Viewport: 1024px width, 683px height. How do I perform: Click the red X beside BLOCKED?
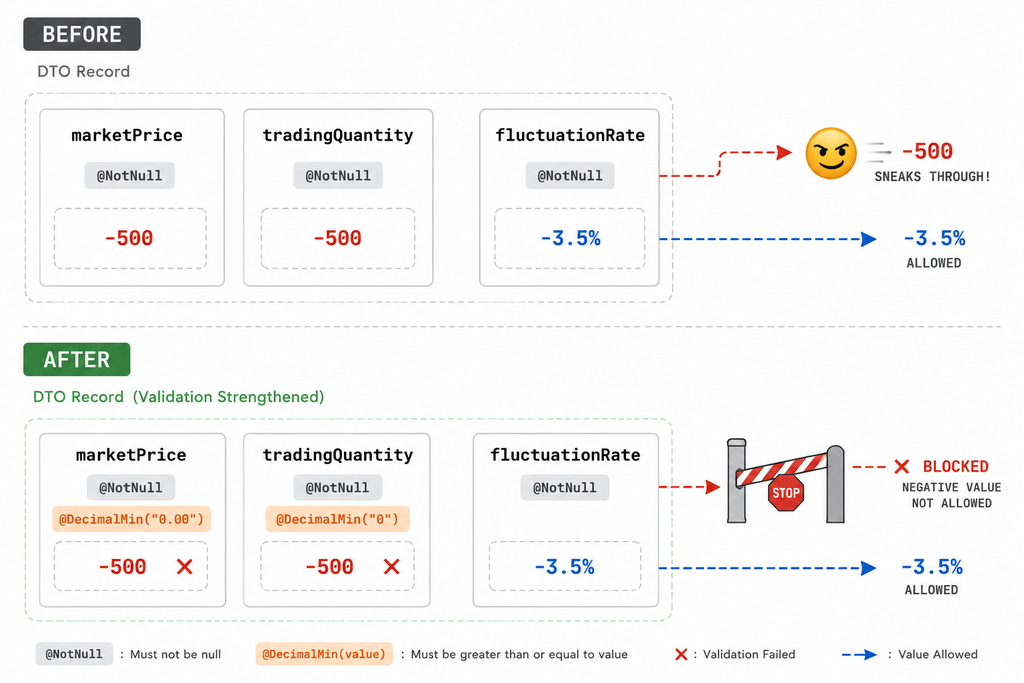(901, 466)
